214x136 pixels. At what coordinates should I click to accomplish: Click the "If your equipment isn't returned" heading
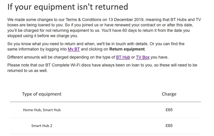(x=68, y=7)
